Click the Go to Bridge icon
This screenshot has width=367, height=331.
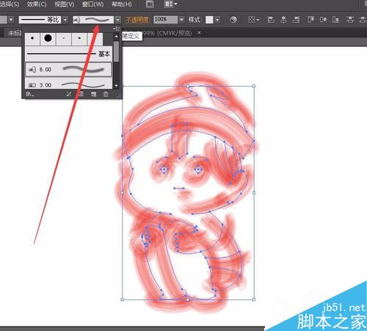(150, 4)
